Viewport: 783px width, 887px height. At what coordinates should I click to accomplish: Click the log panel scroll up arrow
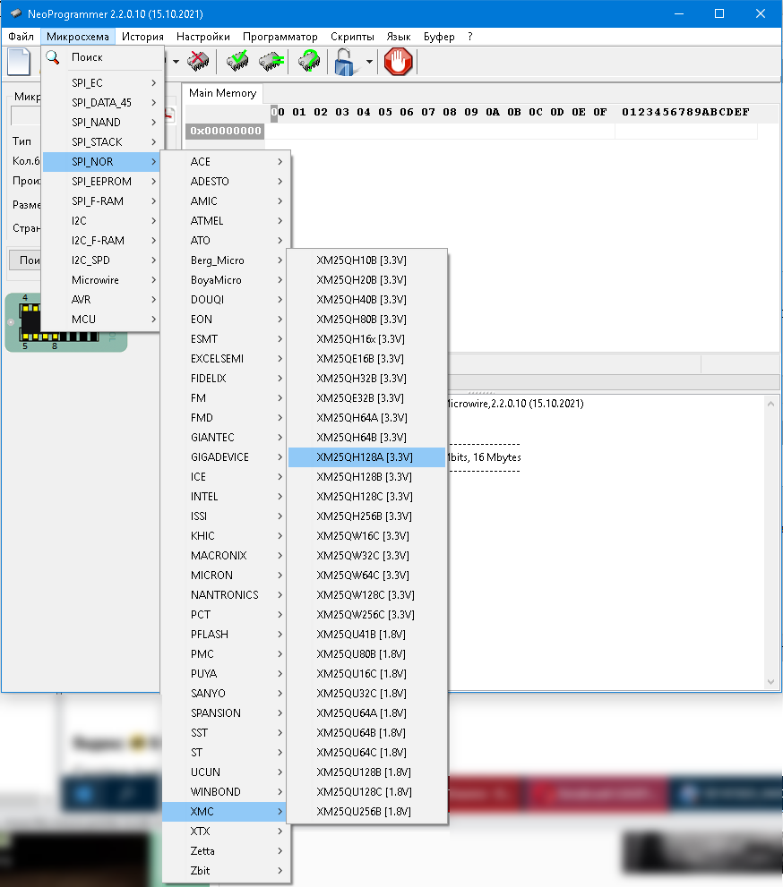pos(770,404)
